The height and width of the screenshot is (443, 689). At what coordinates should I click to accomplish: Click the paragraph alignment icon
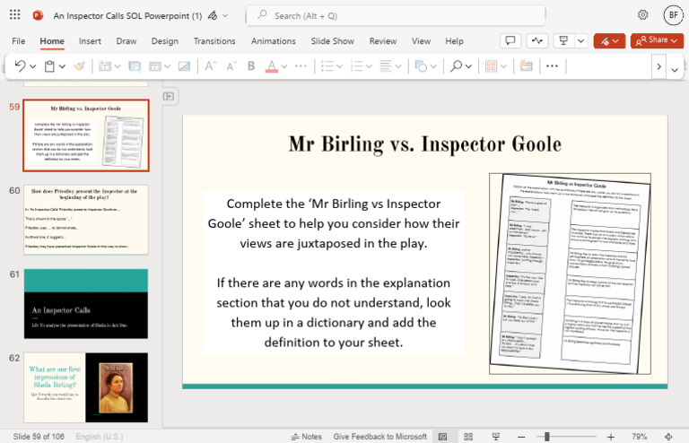[386, 66]
